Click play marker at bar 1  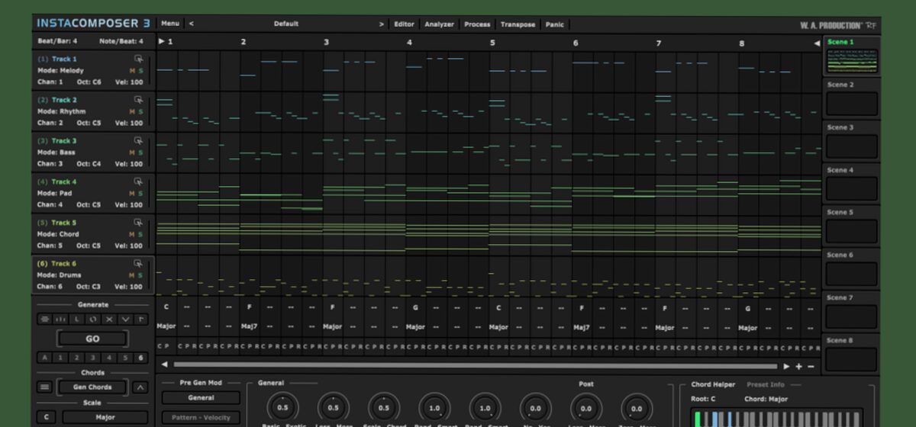161,42
